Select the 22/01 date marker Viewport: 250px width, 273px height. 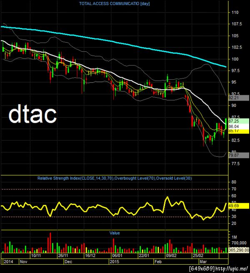[x=144, y=255]
